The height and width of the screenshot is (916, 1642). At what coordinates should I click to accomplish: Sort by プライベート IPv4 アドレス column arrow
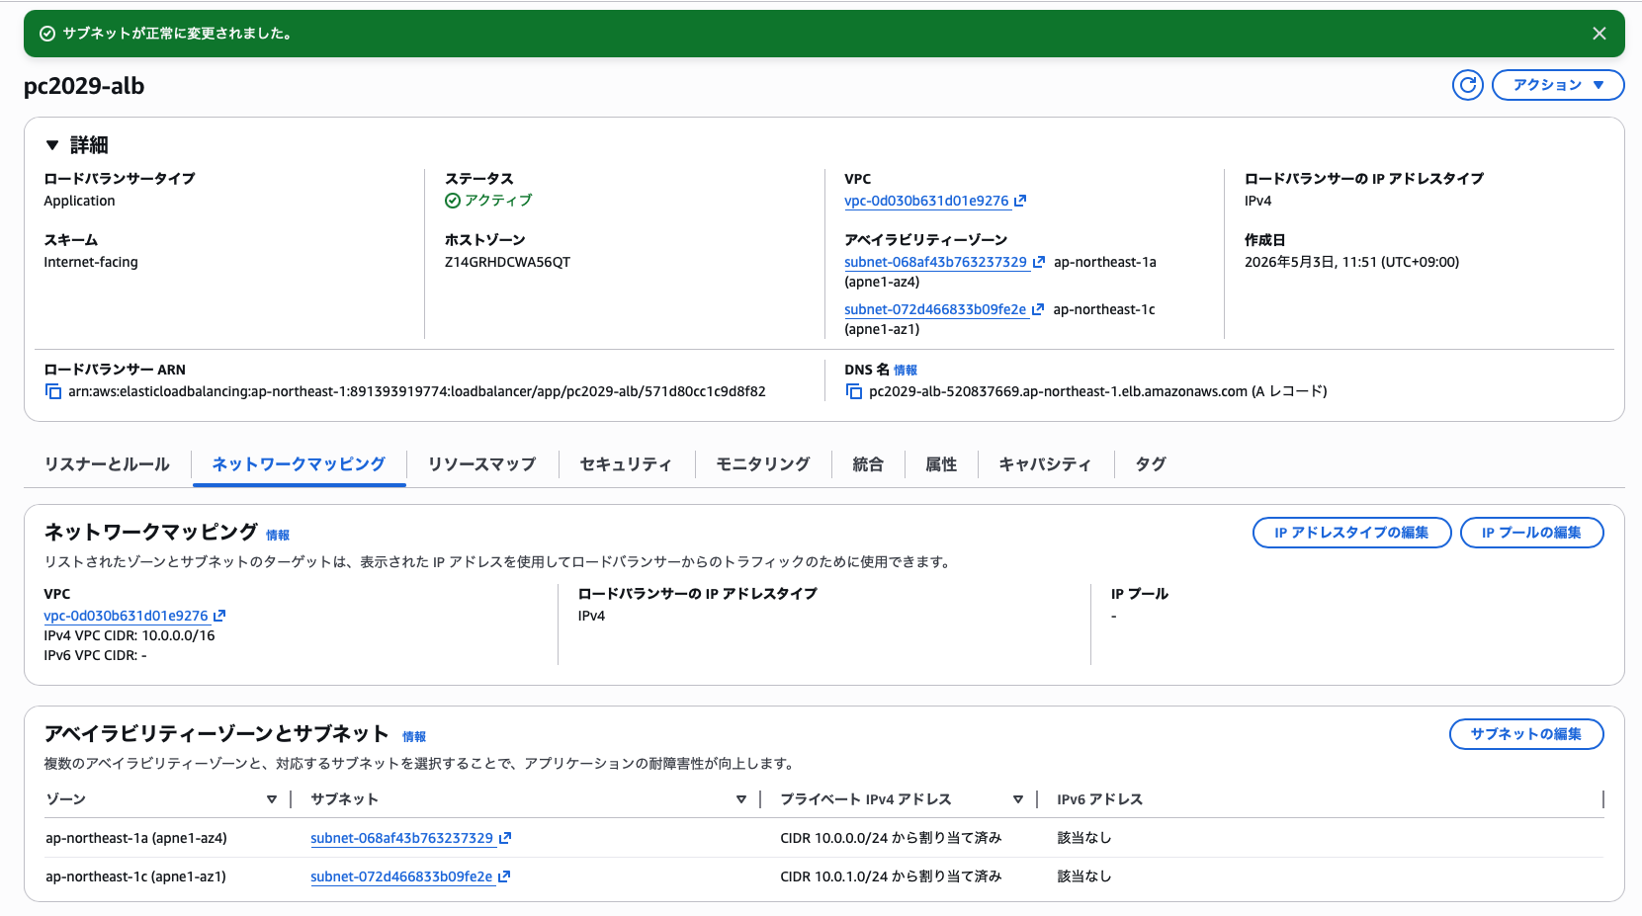coord(1018,799)
